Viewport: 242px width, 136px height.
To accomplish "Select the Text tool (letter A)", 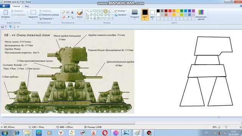I will [72, 12].
